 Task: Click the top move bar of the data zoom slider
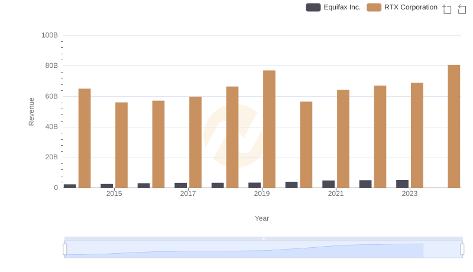(x=263, y=238)
